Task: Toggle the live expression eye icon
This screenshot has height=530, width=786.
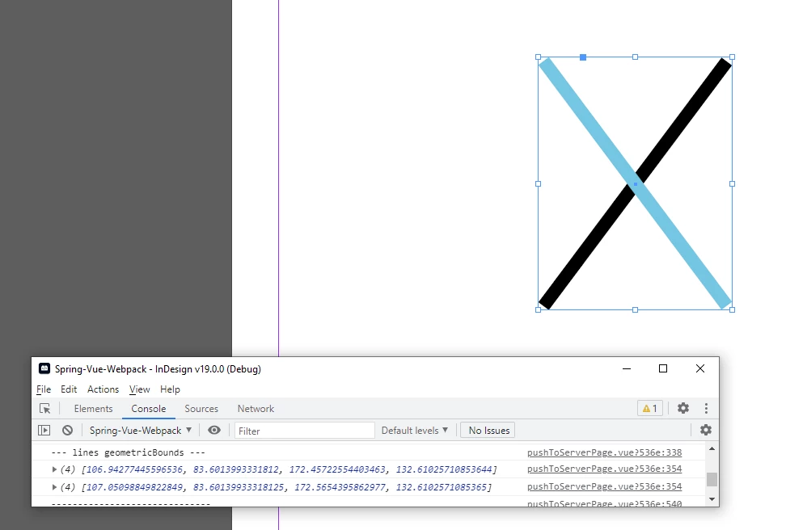Action: coord(214,431)
